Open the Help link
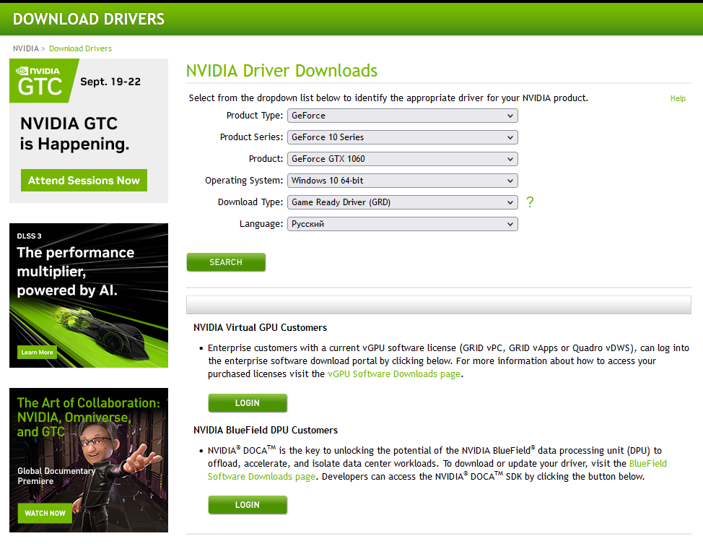Viewport: 703px width, 544px height. (678, 98)
